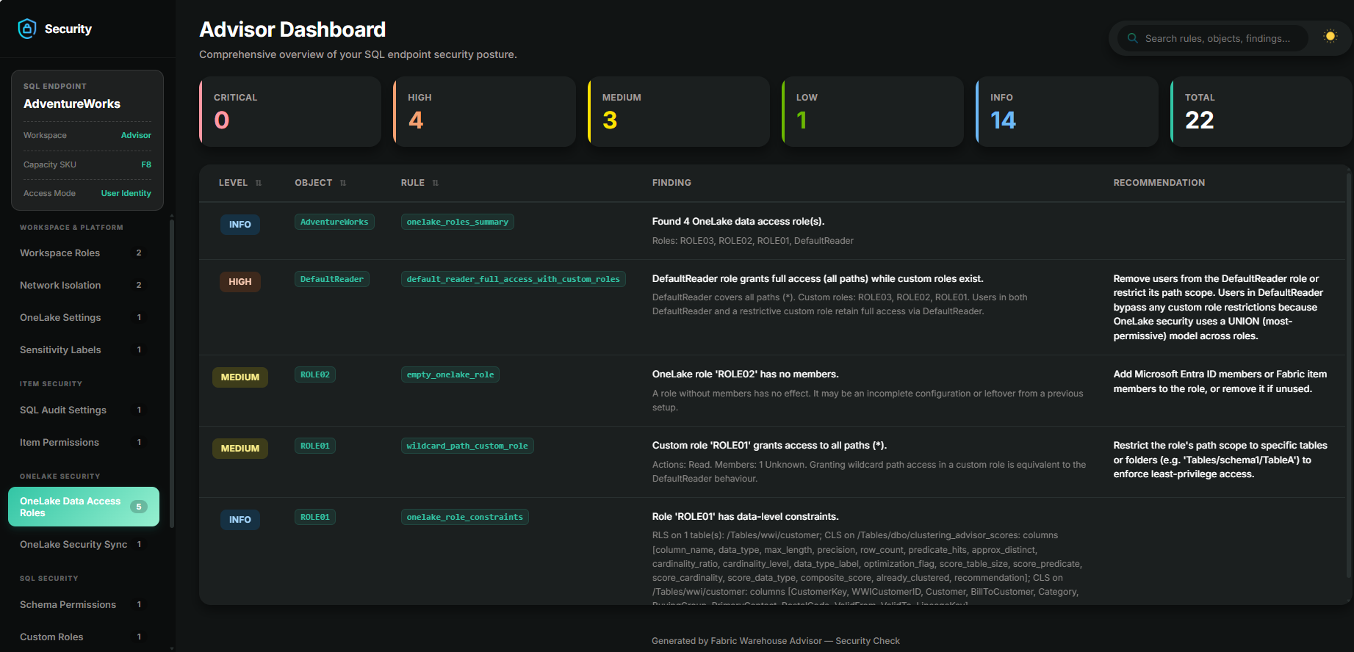Screen dimensions: 1354x652
Task: Click the INFO badge for onelake_roles_summary
Action: click(x=240, y=225)
